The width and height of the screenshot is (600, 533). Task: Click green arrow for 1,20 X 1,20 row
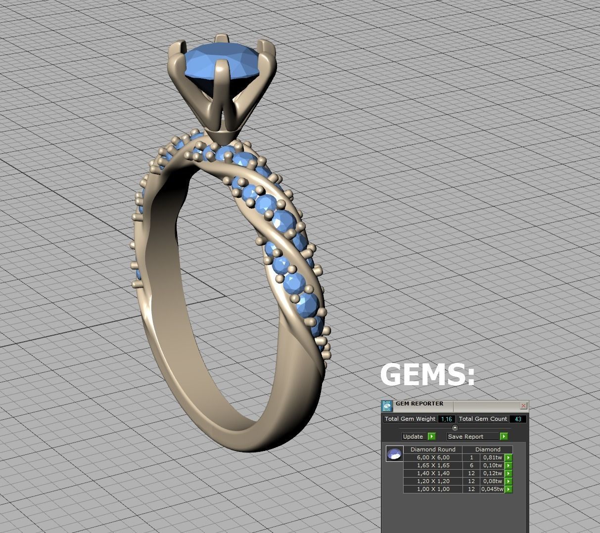(x=508, y=482)
